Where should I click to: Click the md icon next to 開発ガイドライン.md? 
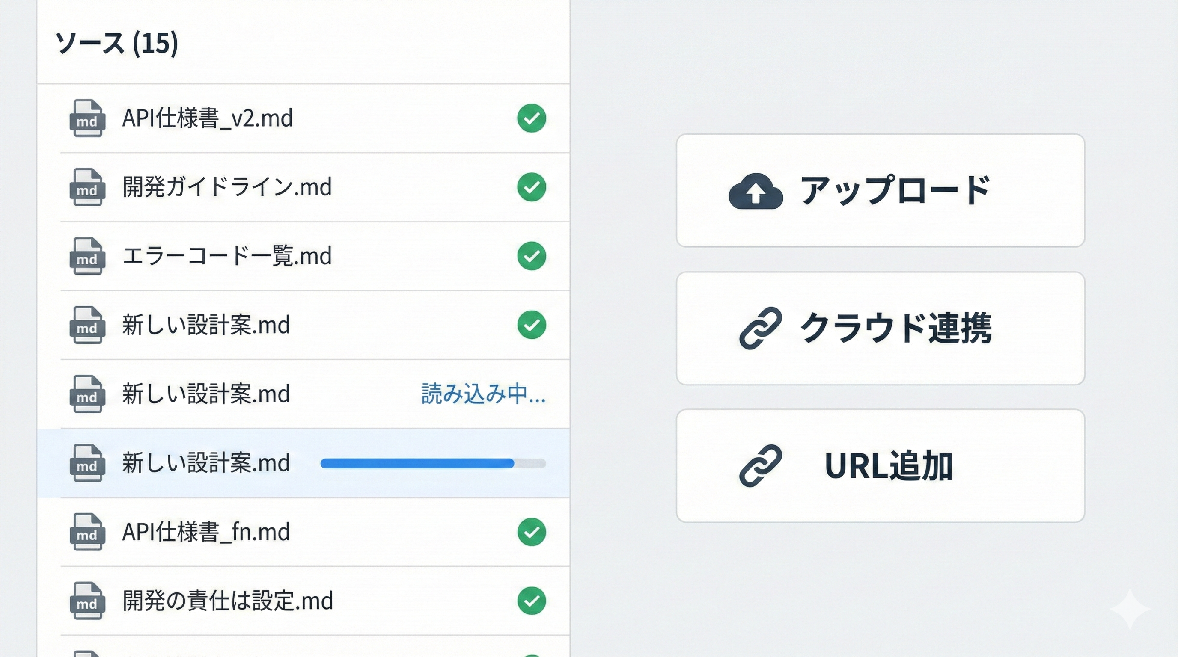coord(88,188)
